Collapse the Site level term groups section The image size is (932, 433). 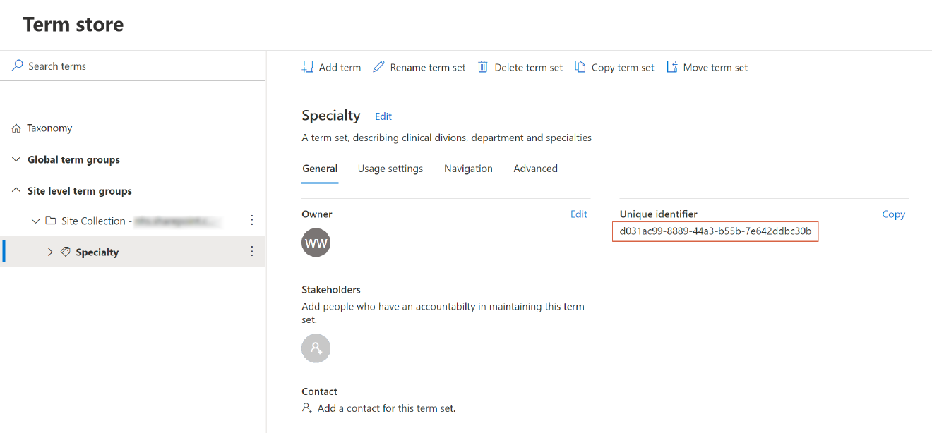16,190
